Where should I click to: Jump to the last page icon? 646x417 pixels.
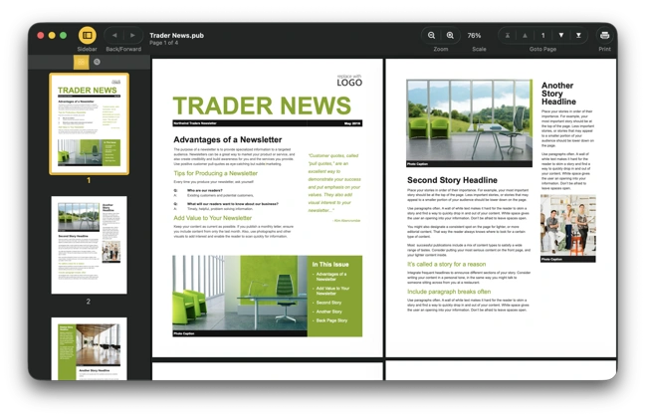tap(578, 36)
